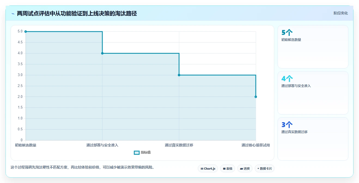
Task: Click the y-axis tick 1.0
Action: tap(20, 118)
